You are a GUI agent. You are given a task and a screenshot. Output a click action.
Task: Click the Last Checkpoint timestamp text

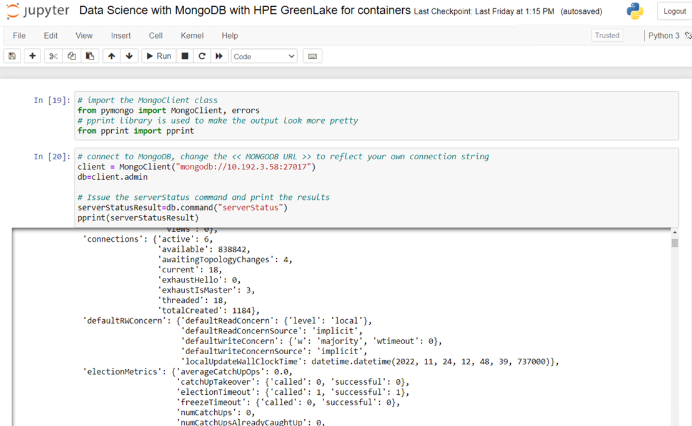tap(484, 11)
